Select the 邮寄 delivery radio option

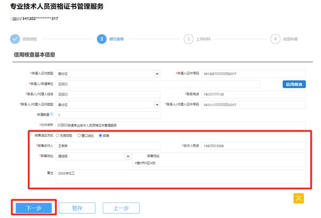coord(100,136)
